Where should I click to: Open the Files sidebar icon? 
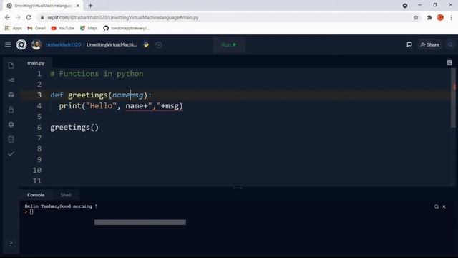coord(11,65)
